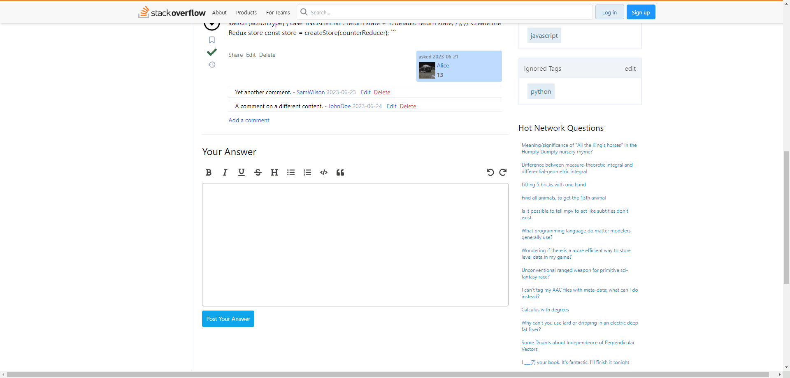This screenshot has width=790, height=378.
Task: Open the For Teams menu item
Action: click(278, 12)
